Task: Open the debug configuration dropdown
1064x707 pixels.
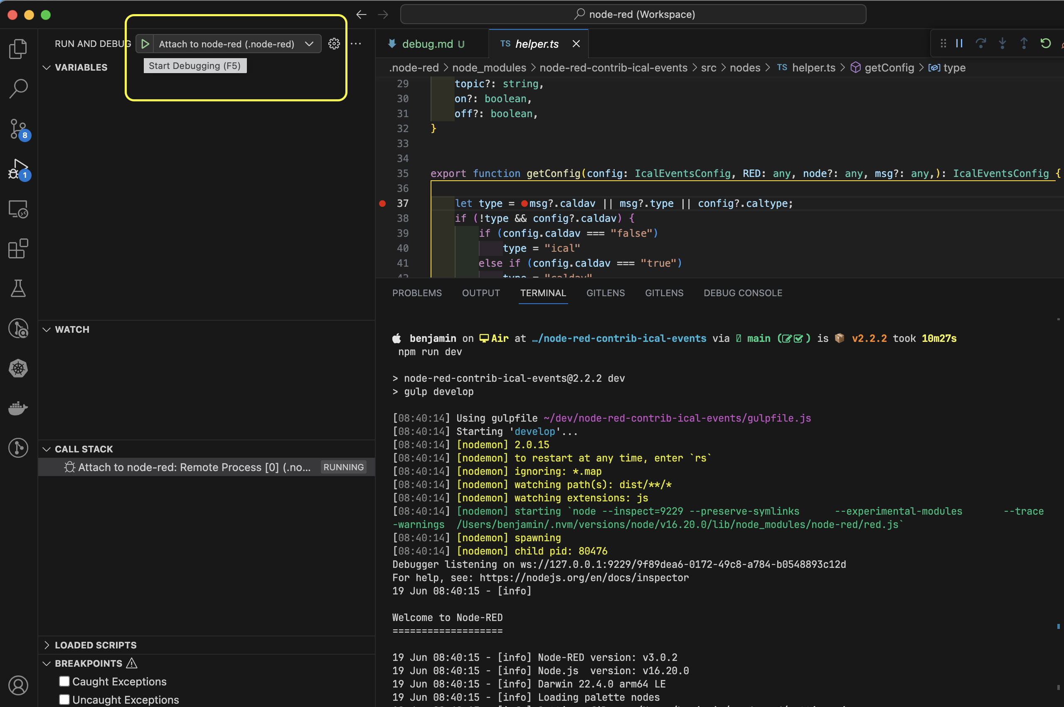Action: coord(311,43)
